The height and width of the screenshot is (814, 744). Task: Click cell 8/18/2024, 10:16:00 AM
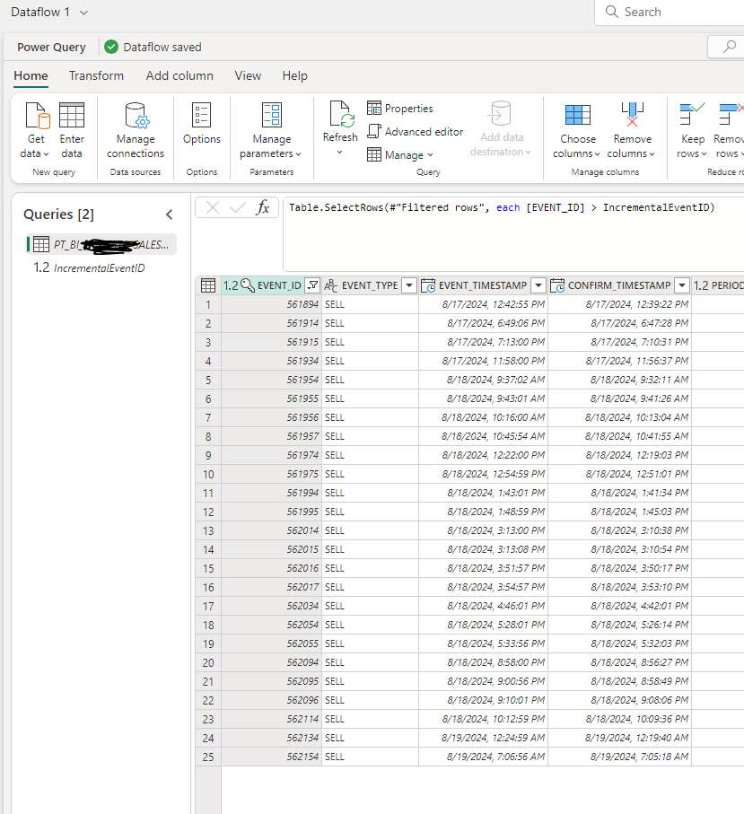coord(484,417)
